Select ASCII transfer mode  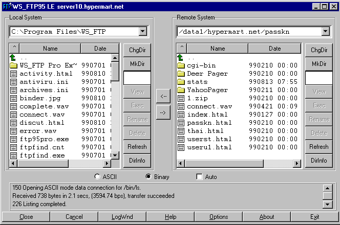97,177
